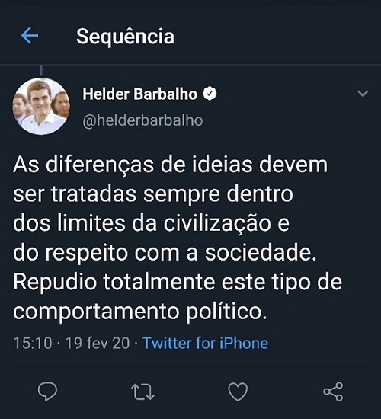Open the Helder Barbalho display name
The width and height of the screenshot is (381, 419).
tap(140, 94)
